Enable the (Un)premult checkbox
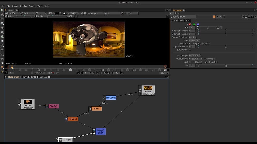This screenshot has width=257, height=144. 190,49
